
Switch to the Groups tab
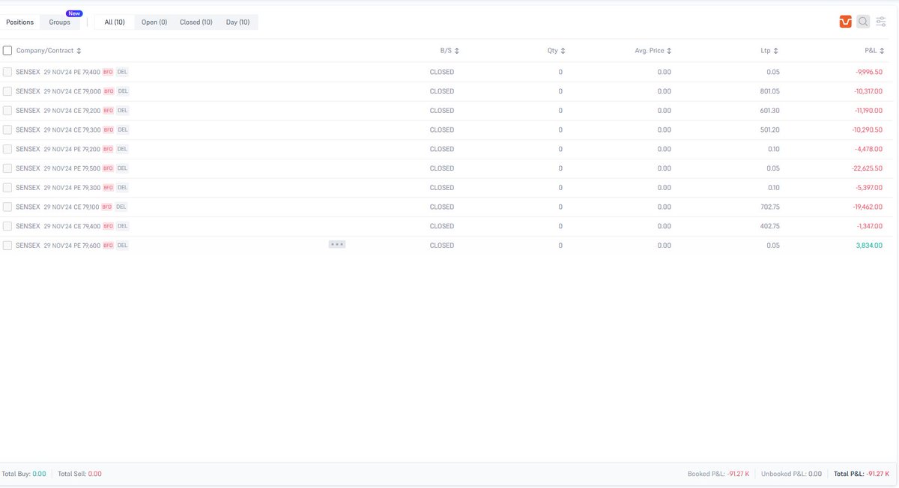(x=60, y=22)
